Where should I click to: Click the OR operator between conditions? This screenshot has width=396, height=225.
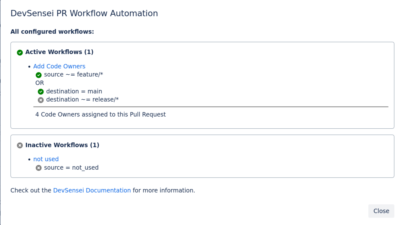pyautogui.click(x=40, y=83)
